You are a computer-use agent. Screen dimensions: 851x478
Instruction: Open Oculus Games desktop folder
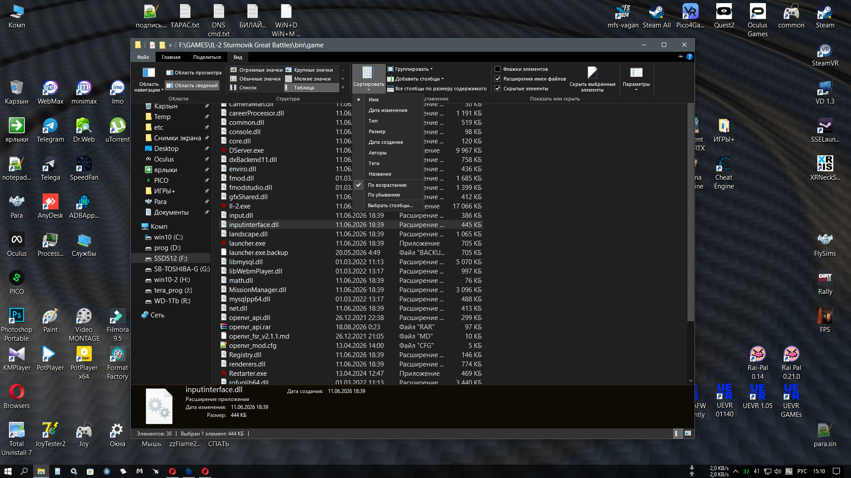click(757, 21)
